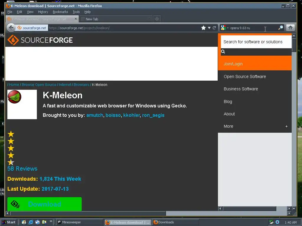Expand the quick launch chevron

[x=51, y=221]
